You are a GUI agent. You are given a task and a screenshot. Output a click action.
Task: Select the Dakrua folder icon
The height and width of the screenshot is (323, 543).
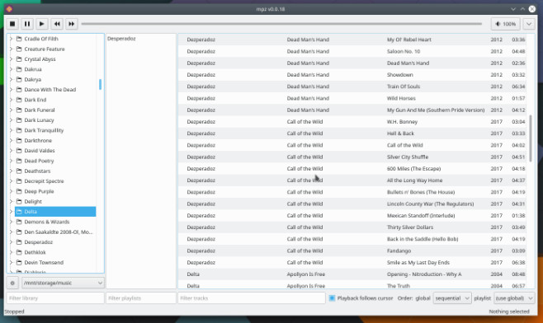point(20,69)
